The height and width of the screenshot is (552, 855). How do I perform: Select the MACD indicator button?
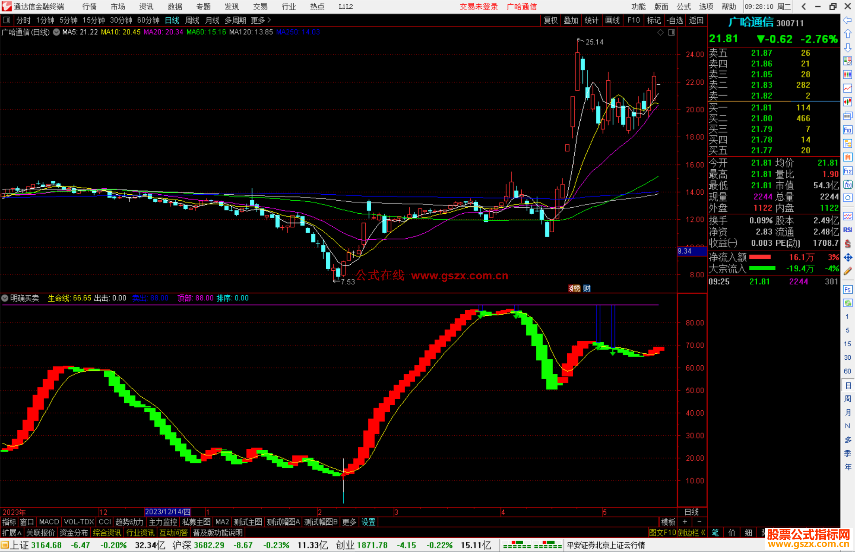pyautogui.click(x=49, y=522)
